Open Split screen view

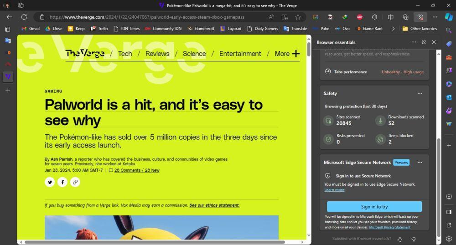pyautogui.click(x=391, y=17)
